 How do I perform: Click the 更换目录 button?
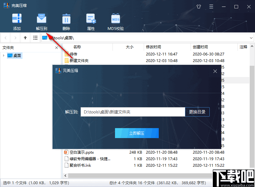[197, 112]
